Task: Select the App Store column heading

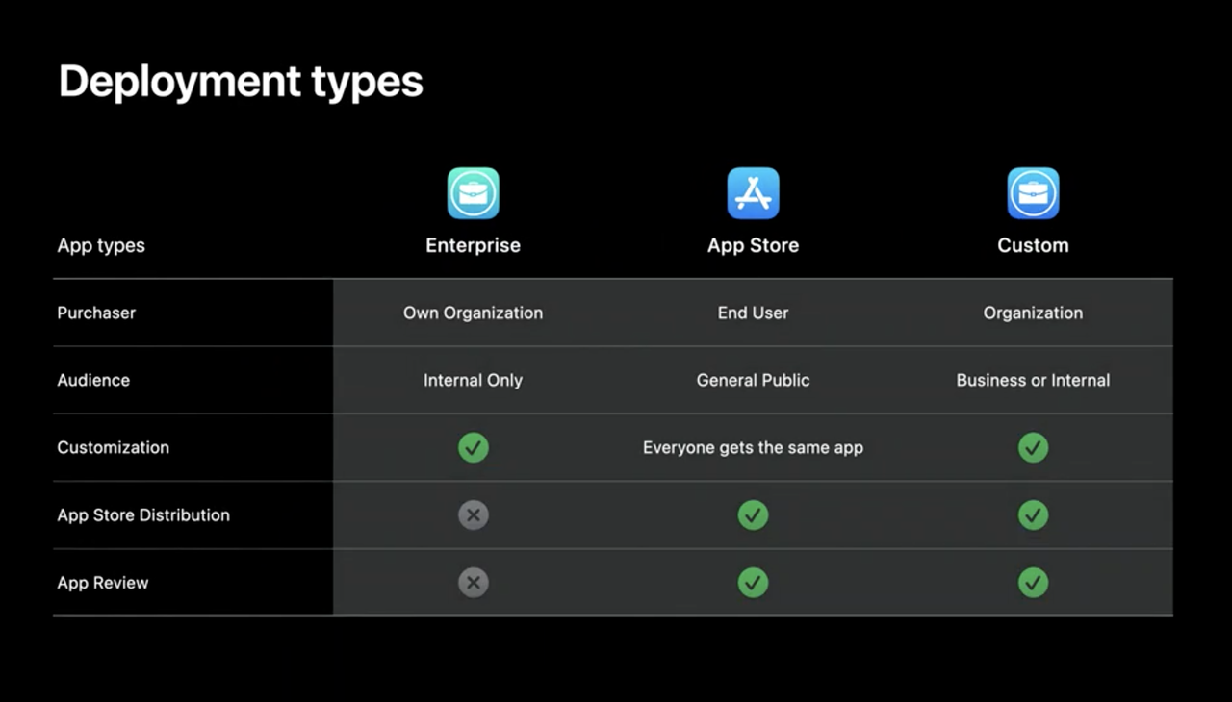Action: (753, 245)
